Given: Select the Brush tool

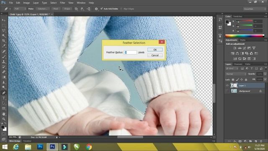Looking at the screenshot, I should 4,56.
